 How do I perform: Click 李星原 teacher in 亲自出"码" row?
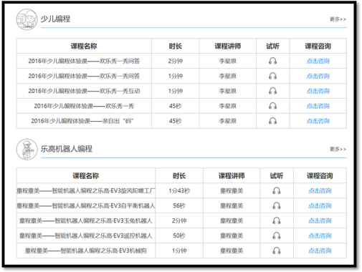point(228,121)
